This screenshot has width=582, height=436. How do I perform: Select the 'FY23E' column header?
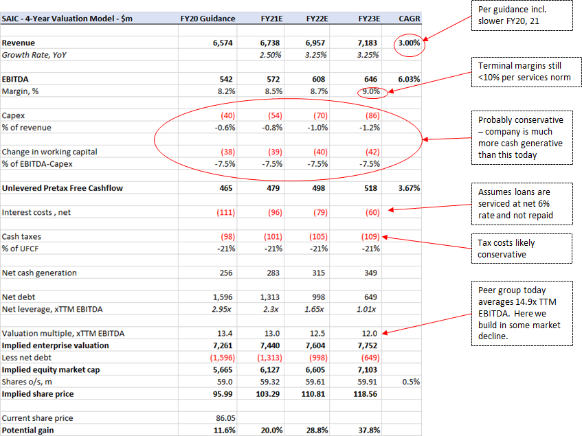369,19
